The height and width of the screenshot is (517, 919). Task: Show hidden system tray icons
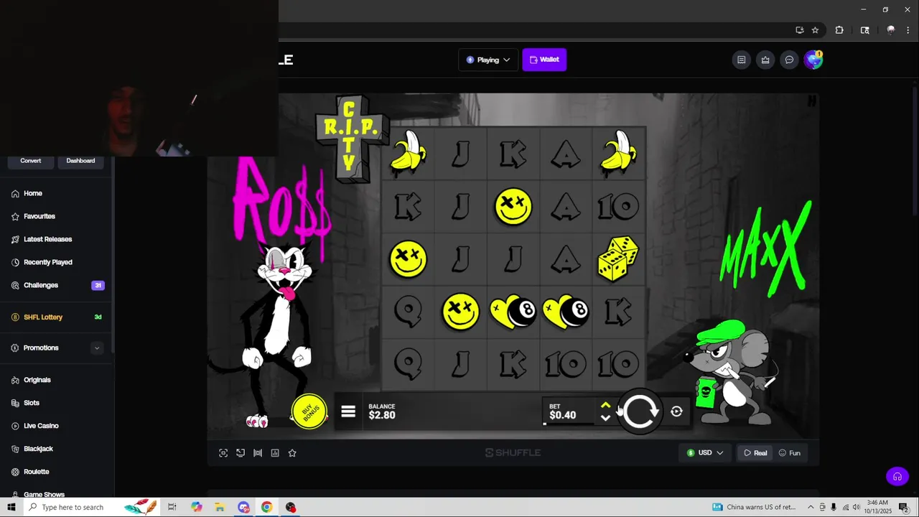tap(811, 507)
